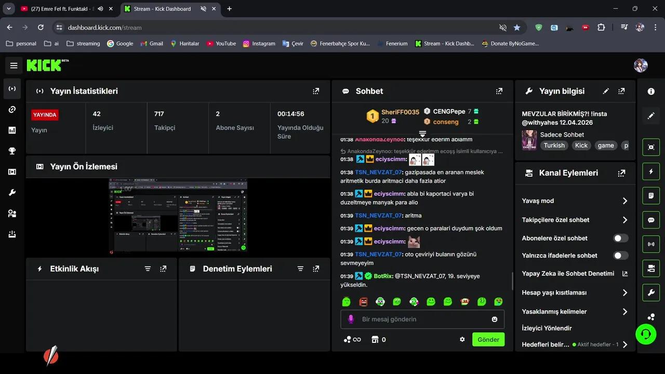This screenshot has width=665, height=374.
Task: Expand Yavaş mod settings
Action: pyautogui.click(x=624, y=201)
